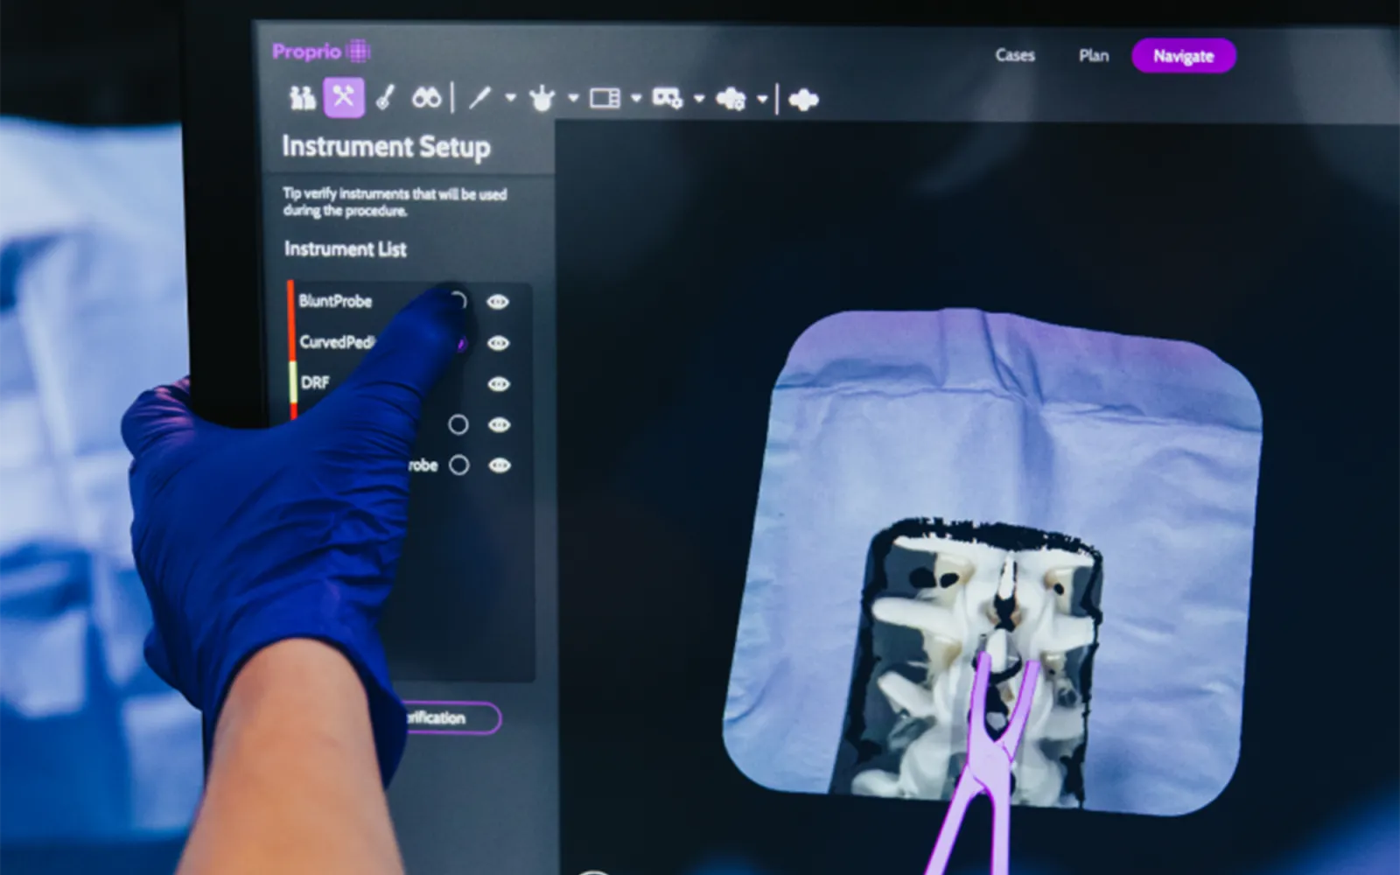Switch to the Cases tab
This screenshot has height=875, width=1400.
[x=1015, y=55]
